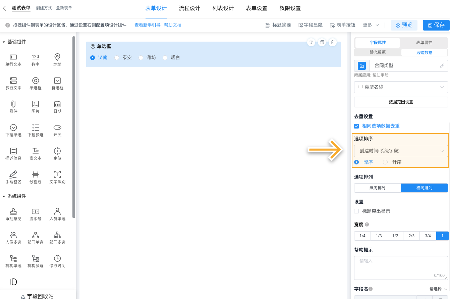Image resolution: width=450 pixels, height=299 pixels.
Task: Open the 字段回收站 field recycle bin
Action: pos(38,296)
